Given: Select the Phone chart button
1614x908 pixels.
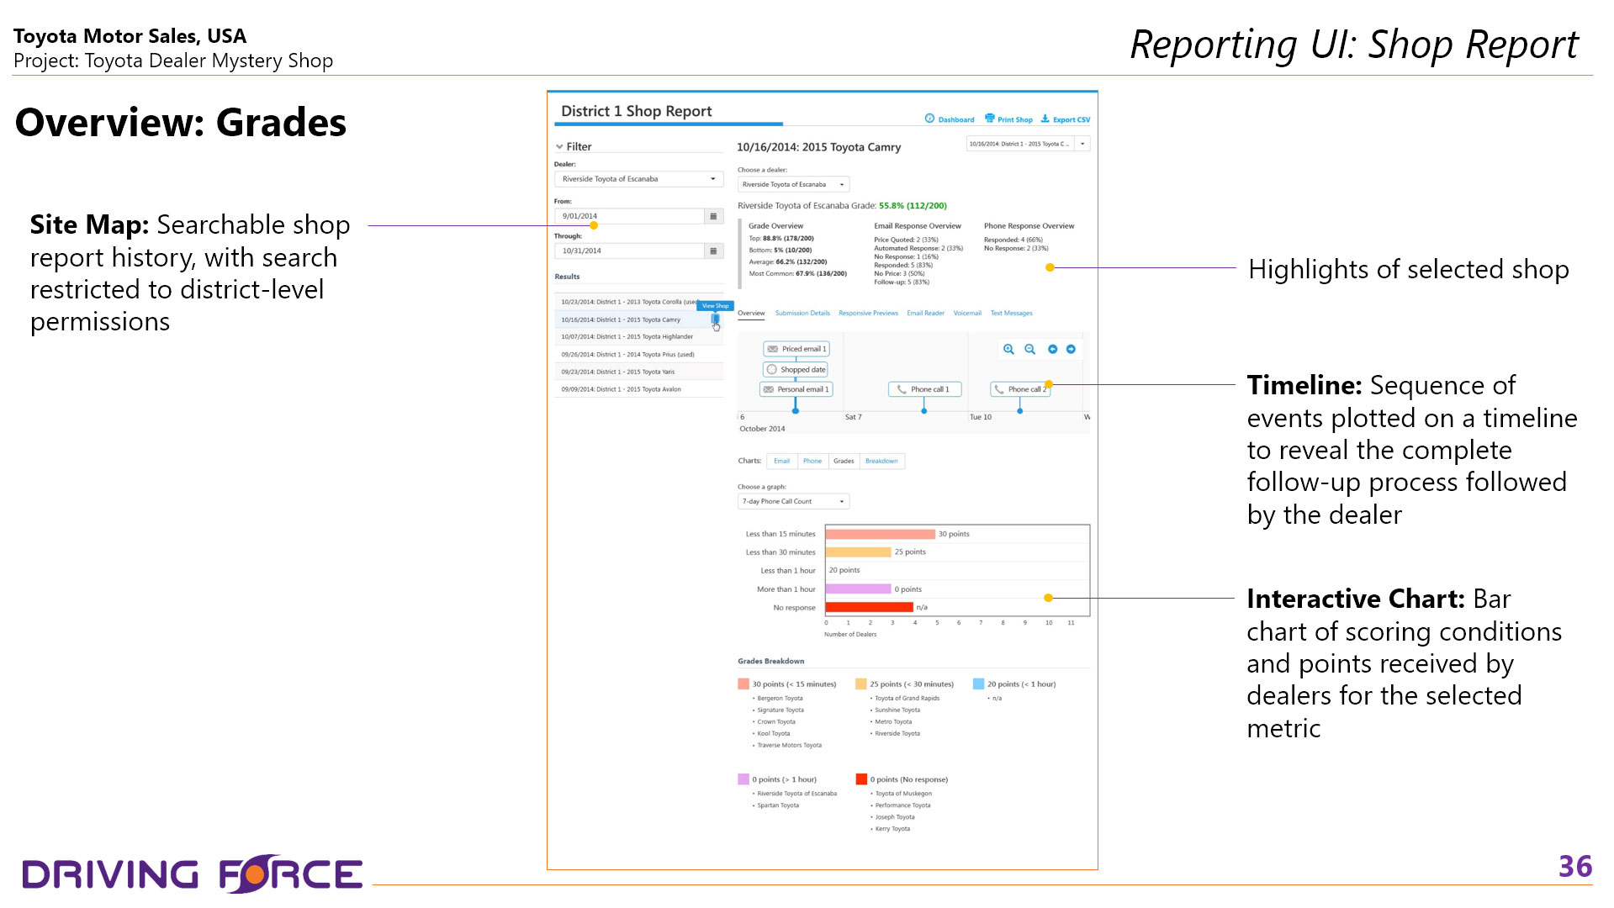Looking at the screenshot, I should (x=812, y=461).
